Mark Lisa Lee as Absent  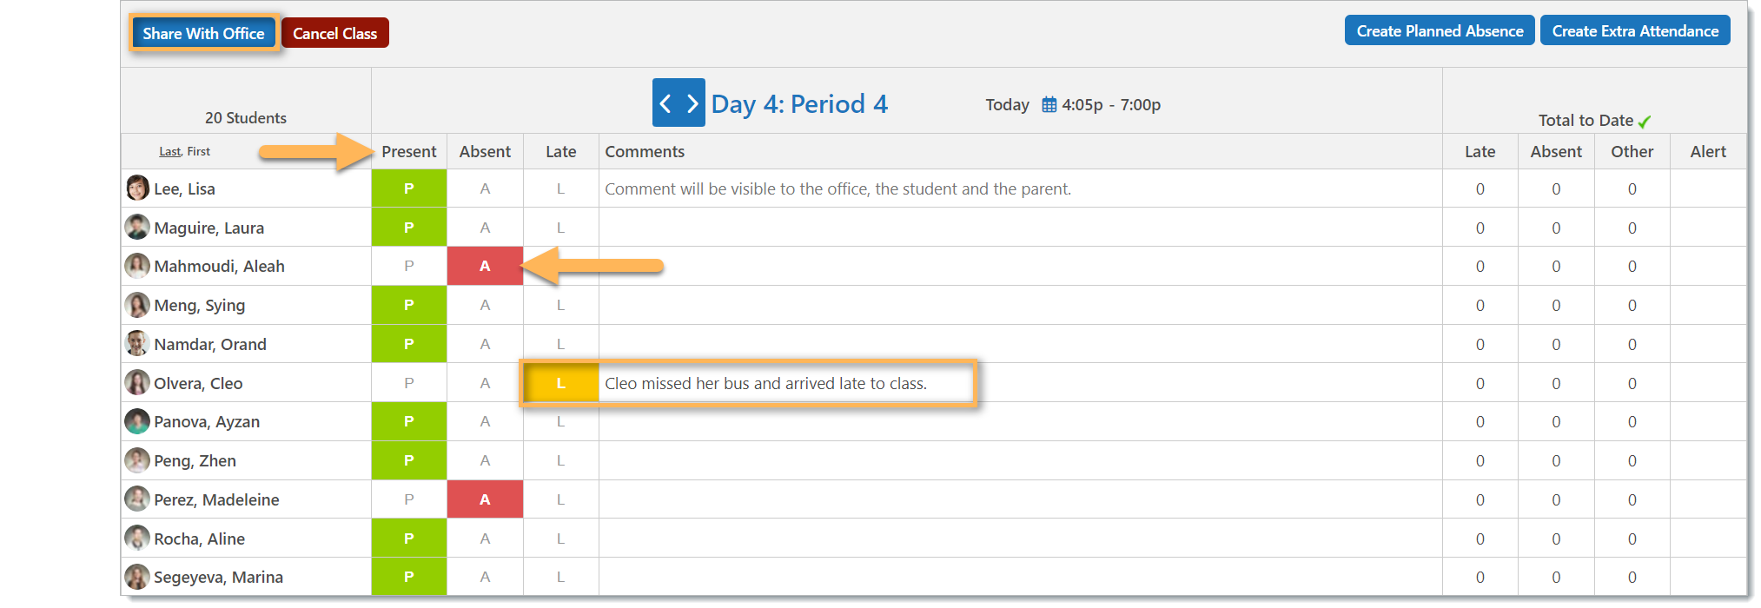[x=485, y=188]
